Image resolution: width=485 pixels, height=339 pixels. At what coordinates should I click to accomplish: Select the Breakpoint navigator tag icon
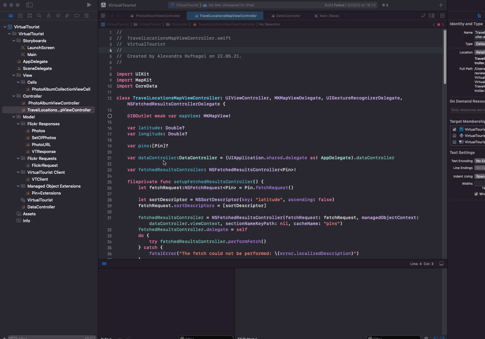(x=77, y=15)
